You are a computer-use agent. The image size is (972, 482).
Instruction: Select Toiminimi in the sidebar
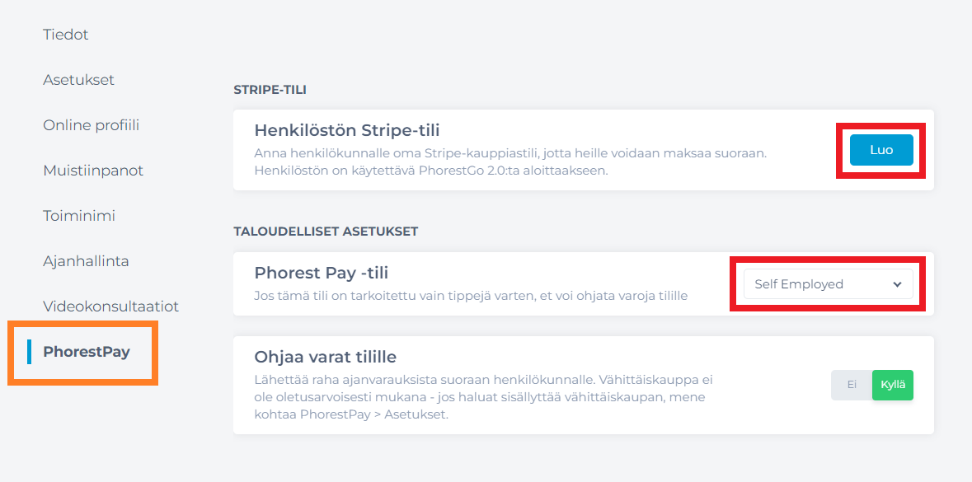coord(77,215)
